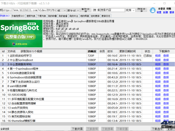This screenshot has width=175, height=131.
Task: Click the 登录 link
Action: click(x=172, y=12)
